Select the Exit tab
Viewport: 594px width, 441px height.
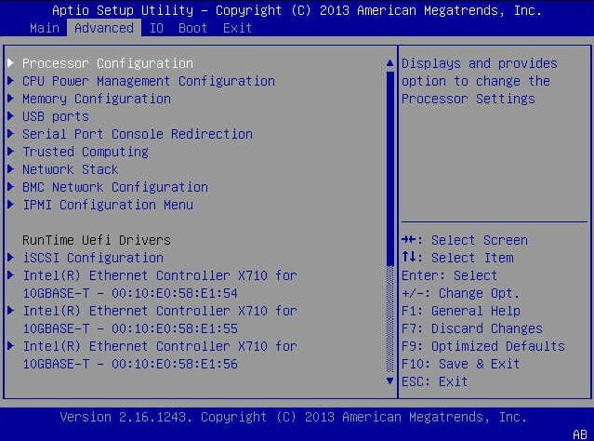point(238,28)
